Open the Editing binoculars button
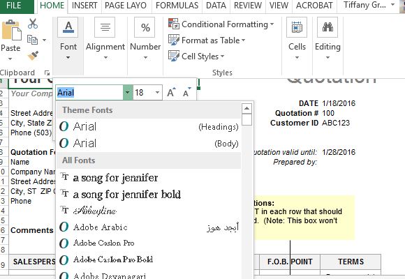Viewport: 405px width, 279px height. click(x=327, y=39)
